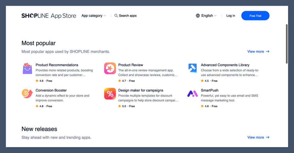Start a Free Trial
294x153 pixels.
coord(255,16)
